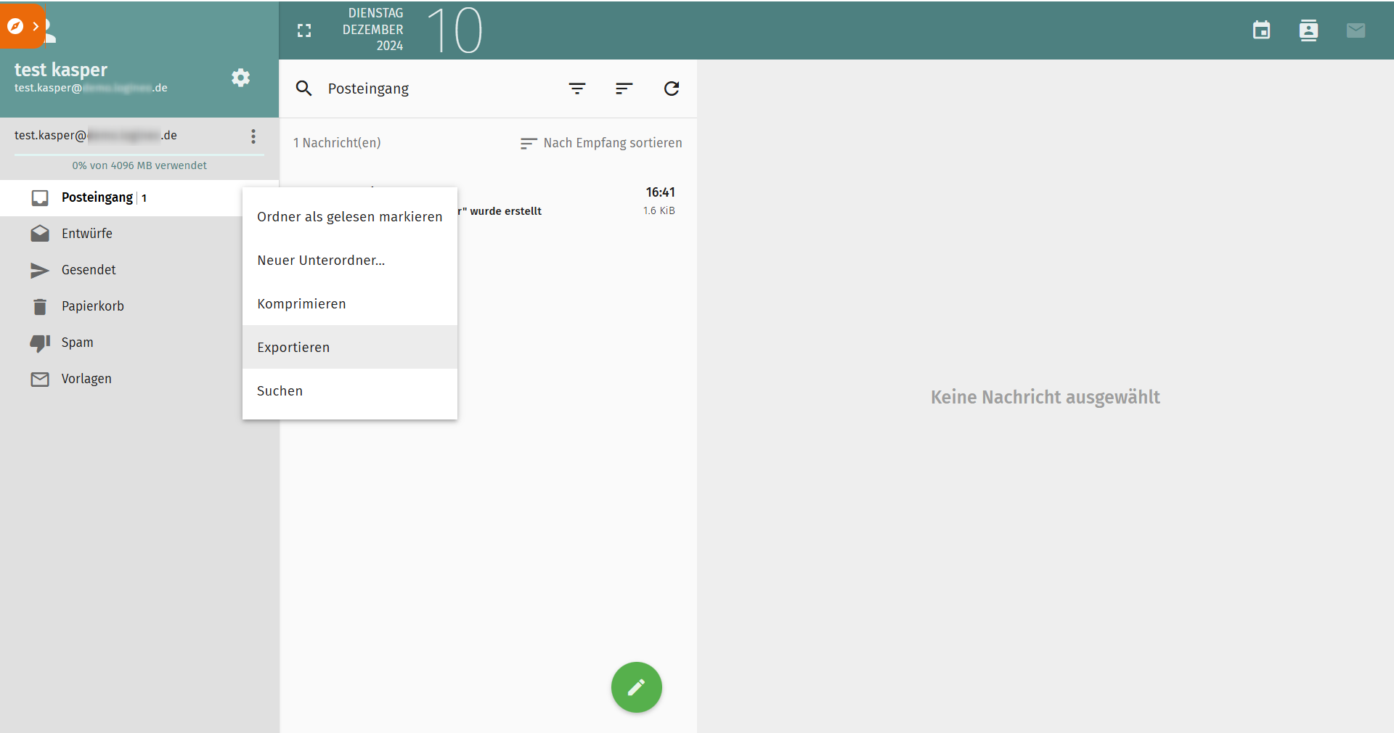
Task: Open the three-dot menu beside the account address
Action: [x=253, y=136]
